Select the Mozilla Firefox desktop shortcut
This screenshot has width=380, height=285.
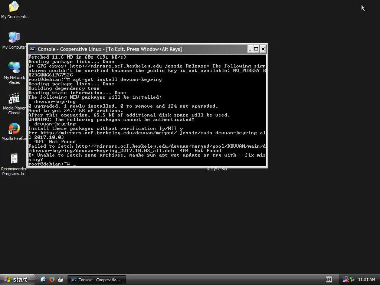click(x=14, y=132)
